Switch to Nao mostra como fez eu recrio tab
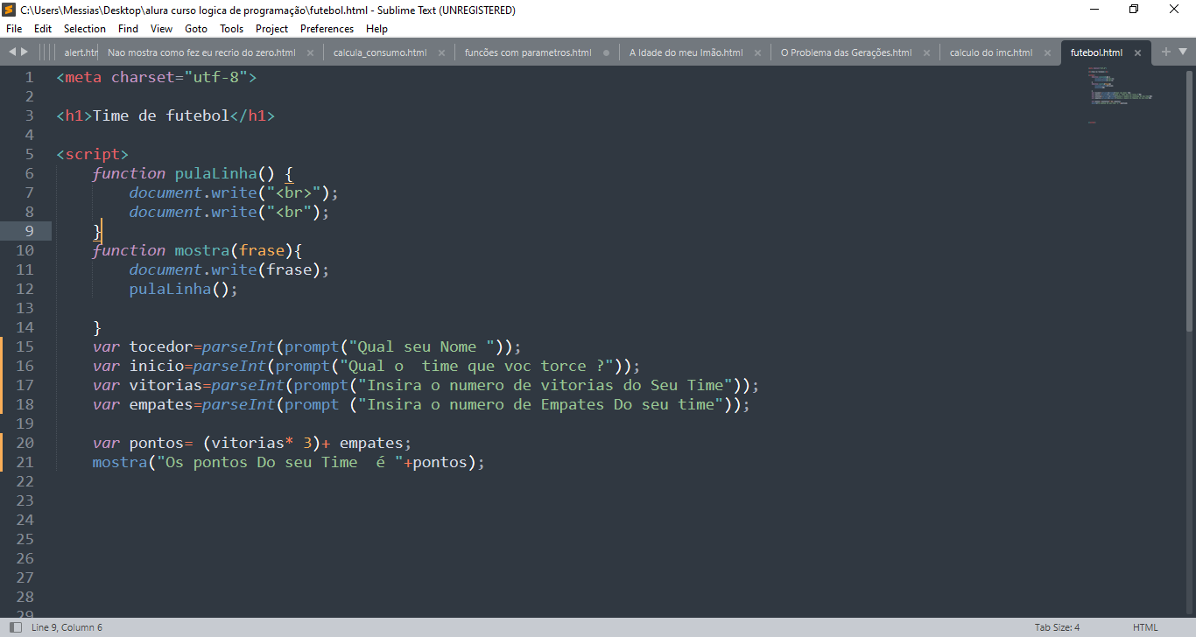 coord(201,52)
